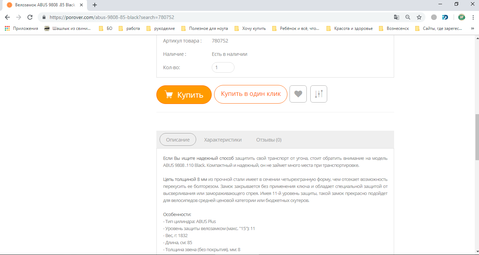Click Тип цилиндра: ABUS Plus line
The image size is (479, 255).
coord(189,221)
